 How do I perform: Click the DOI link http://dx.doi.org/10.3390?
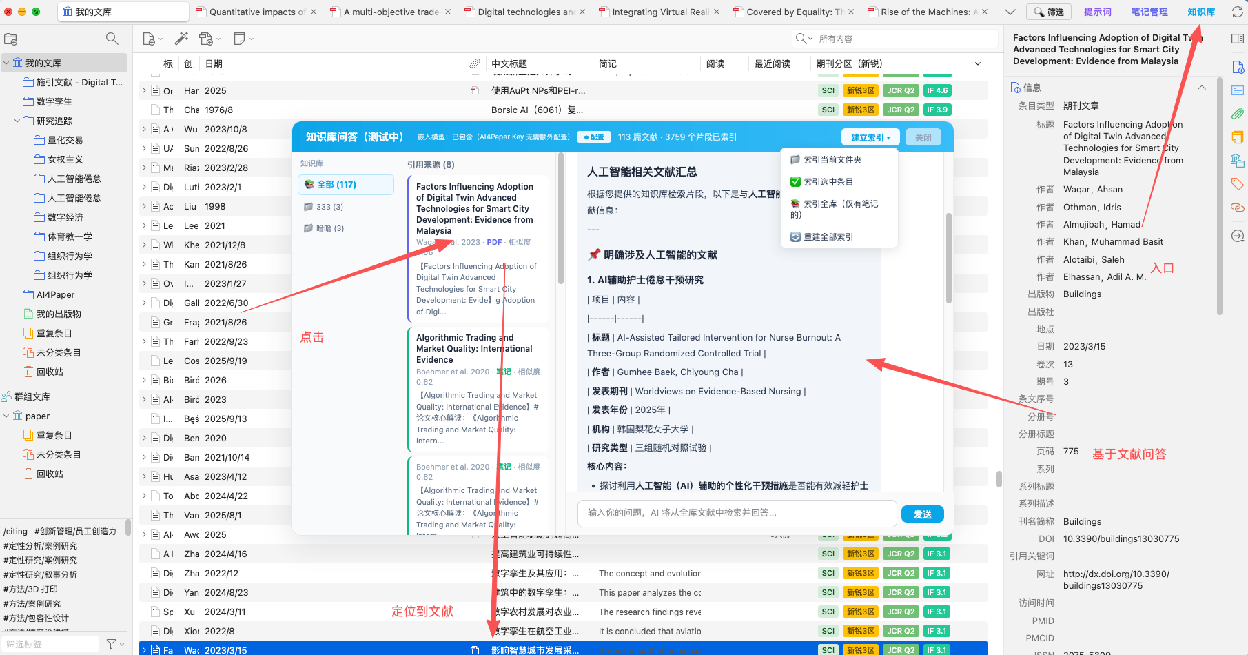[1116, 580]
